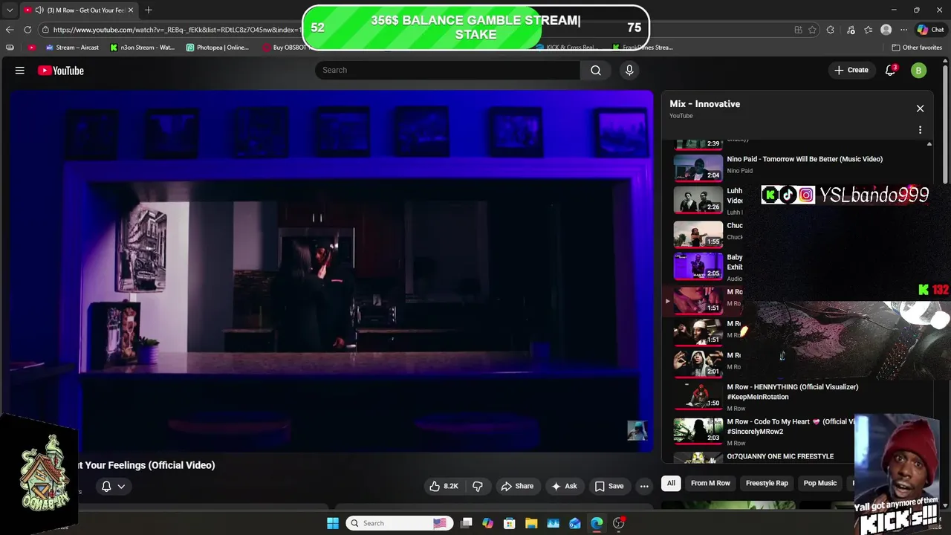The height and width of the screenshot is (535, 951).
Task: Open the Copilot taskbar icon
Action: [487, 523]
